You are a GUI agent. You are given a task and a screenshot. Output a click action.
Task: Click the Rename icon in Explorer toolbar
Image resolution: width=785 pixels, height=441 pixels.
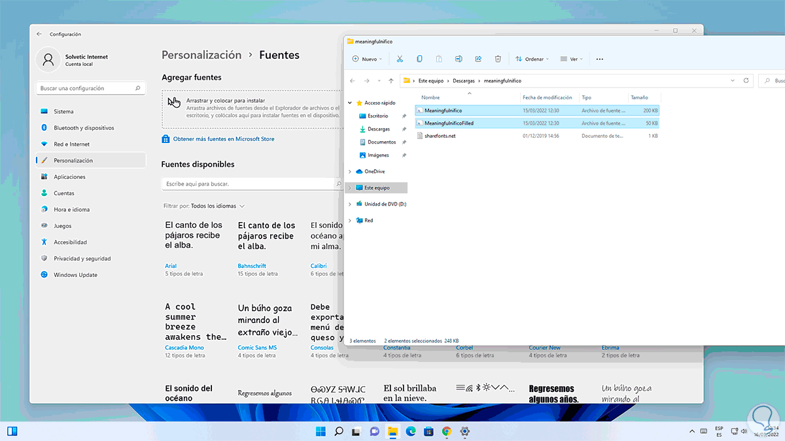coord(459,59)
